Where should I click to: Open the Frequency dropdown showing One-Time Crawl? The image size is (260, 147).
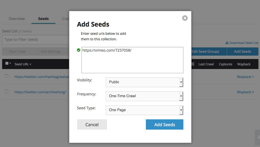[144, 96]
